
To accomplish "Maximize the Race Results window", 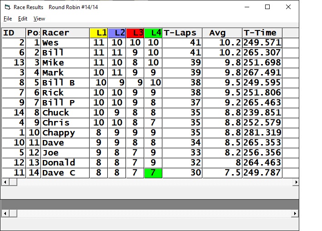I will (x=267, y=7).
